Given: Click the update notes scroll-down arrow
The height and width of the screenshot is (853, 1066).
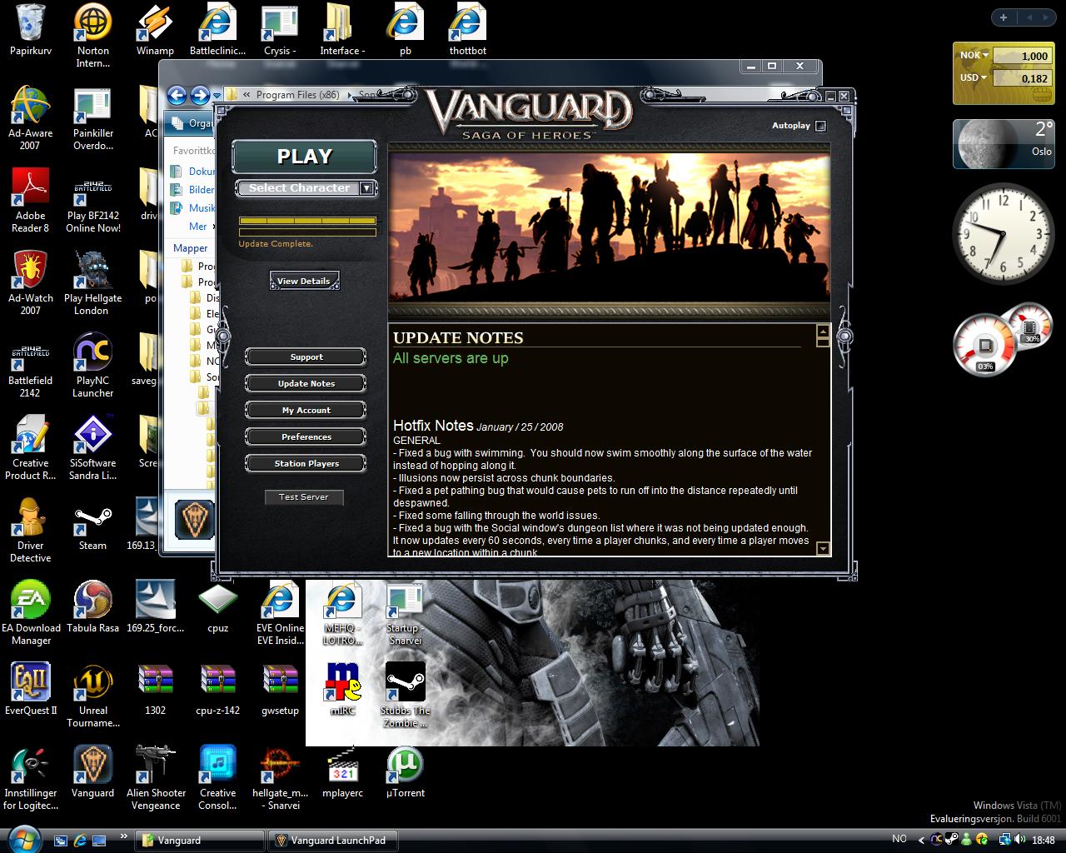Looking at the screenshot, I should tap(823, 548).
